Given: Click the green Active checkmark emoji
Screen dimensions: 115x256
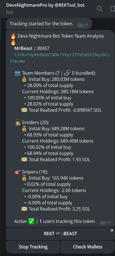Looking at the screenshot, I should coord(31,221).
